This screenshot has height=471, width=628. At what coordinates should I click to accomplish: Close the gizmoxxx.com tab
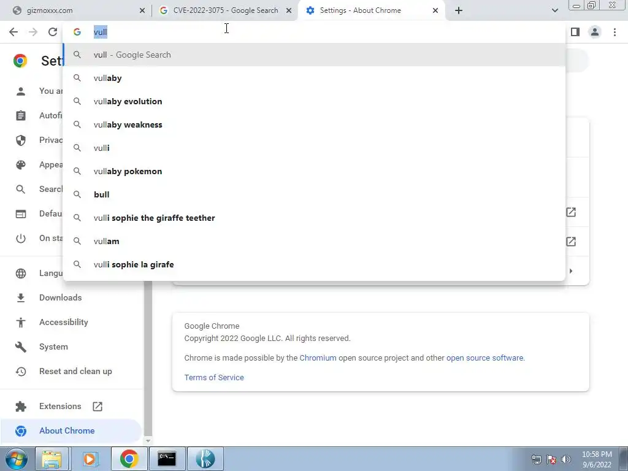pos(142,11)
